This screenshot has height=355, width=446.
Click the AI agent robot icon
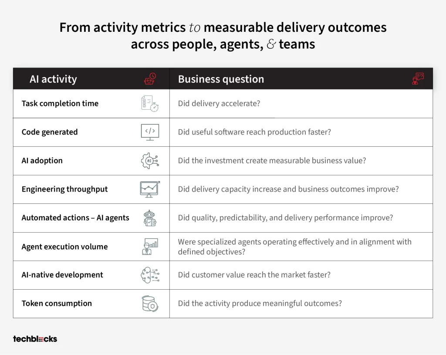[150, 218]
